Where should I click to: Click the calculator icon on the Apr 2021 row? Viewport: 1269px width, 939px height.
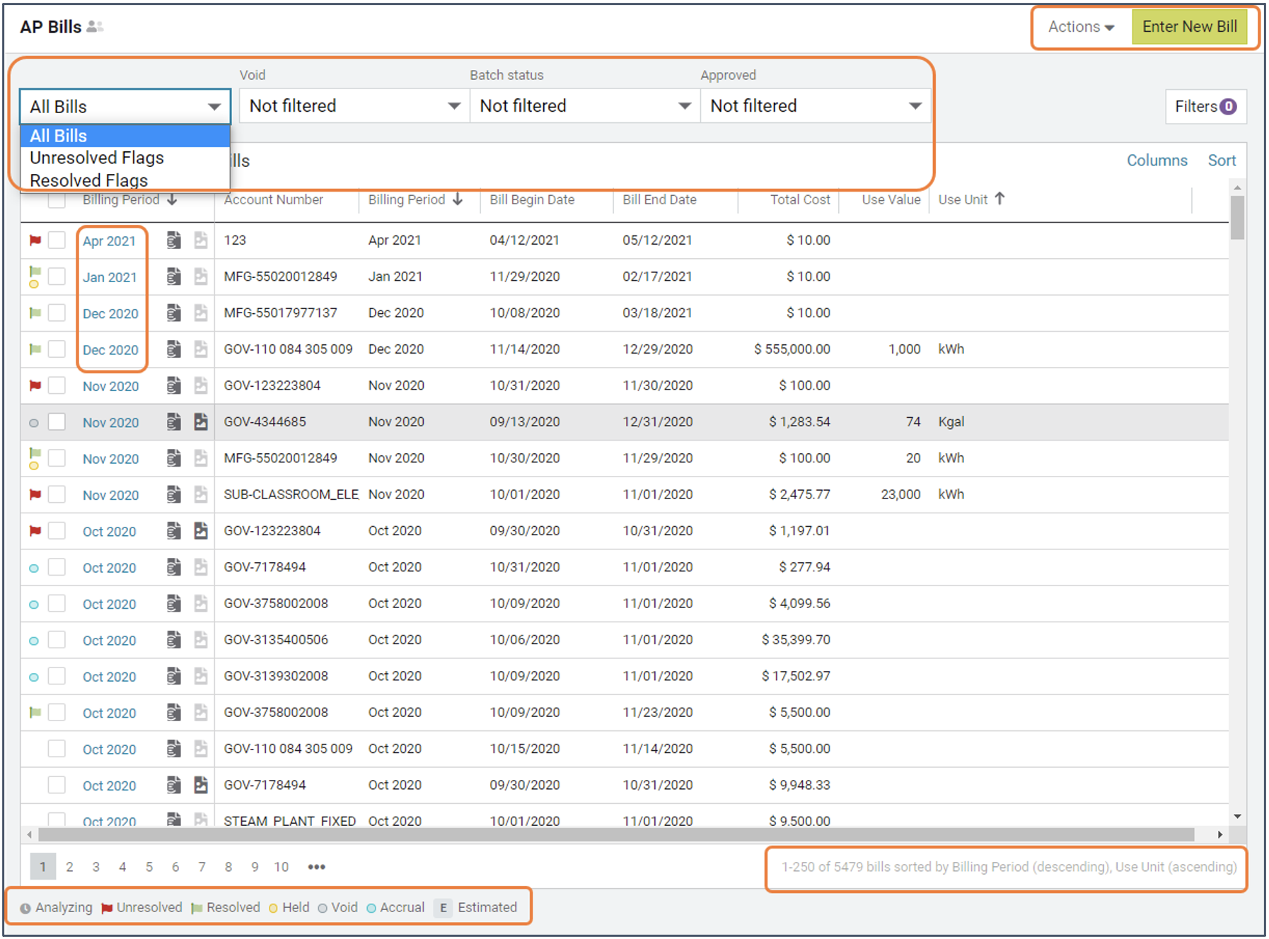[173, 240]
